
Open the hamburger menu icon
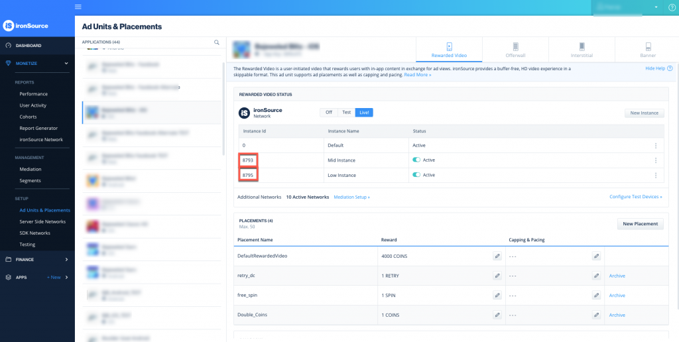pos(78,7)
